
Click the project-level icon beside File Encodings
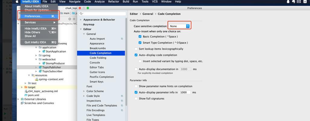click(x=122, y=110)
